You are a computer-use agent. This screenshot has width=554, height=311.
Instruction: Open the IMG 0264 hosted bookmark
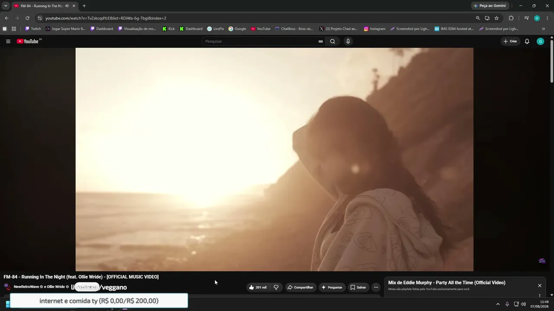click(454, 29)
